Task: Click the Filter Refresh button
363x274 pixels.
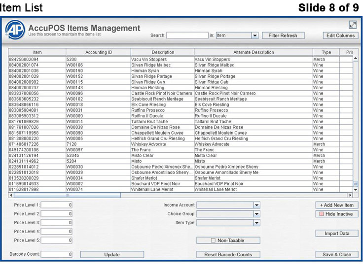Action: pos(283,35)
